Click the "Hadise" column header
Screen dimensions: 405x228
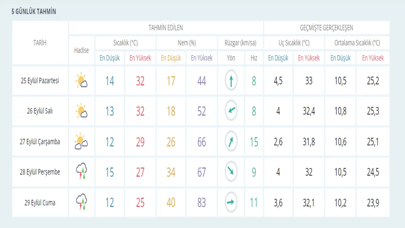[81, 50]
